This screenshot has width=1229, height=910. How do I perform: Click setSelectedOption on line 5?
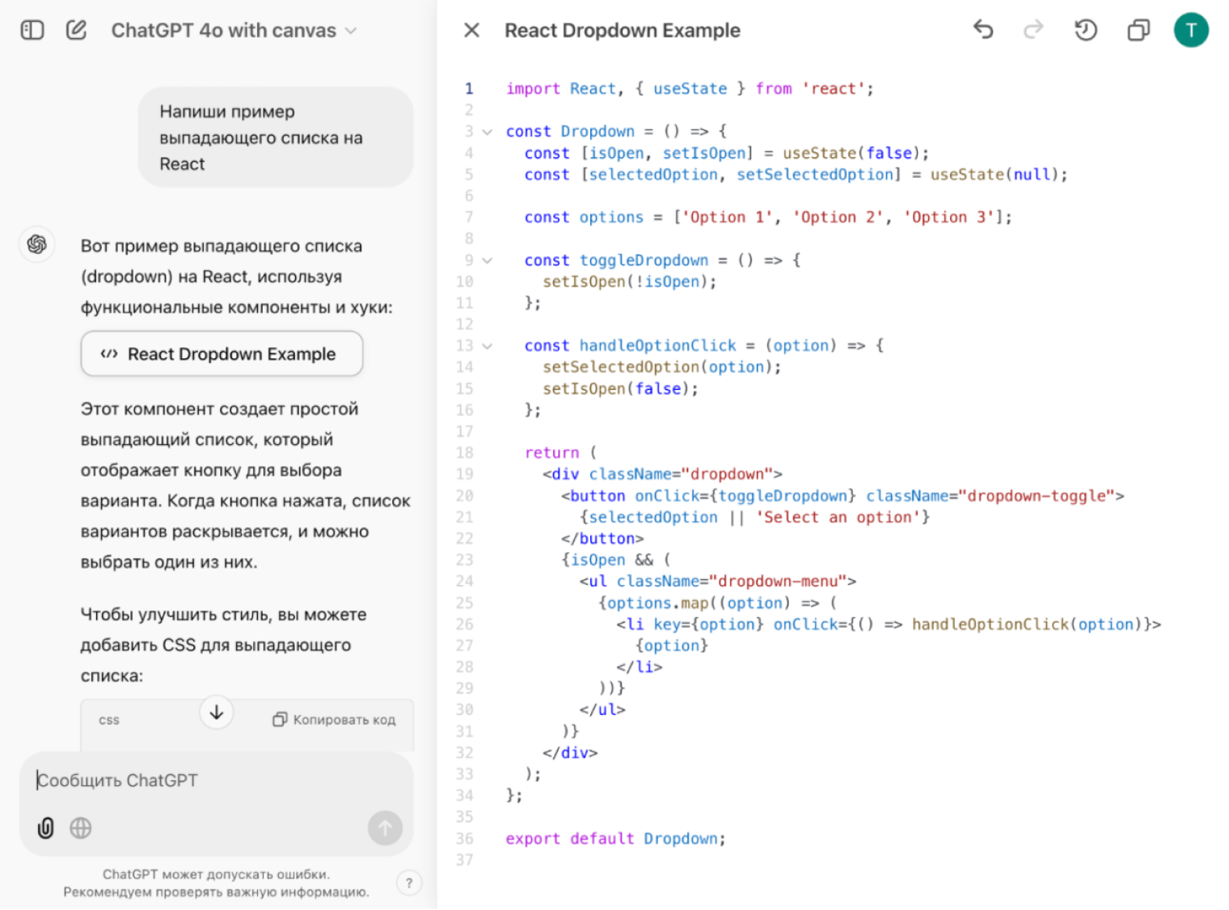pos(814,175)
